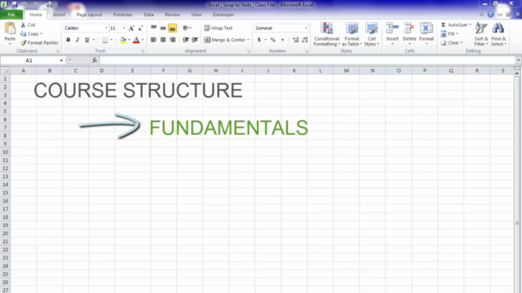Open the General number format dropdown
This screenshot has height=293, width=522.
(306, 28)
